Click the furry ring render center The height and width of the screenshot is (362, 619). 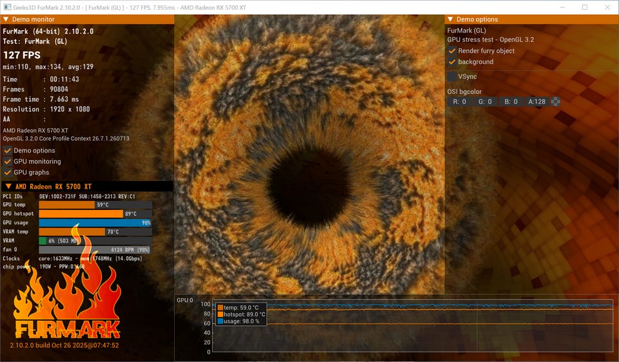[x=310, y=187]
